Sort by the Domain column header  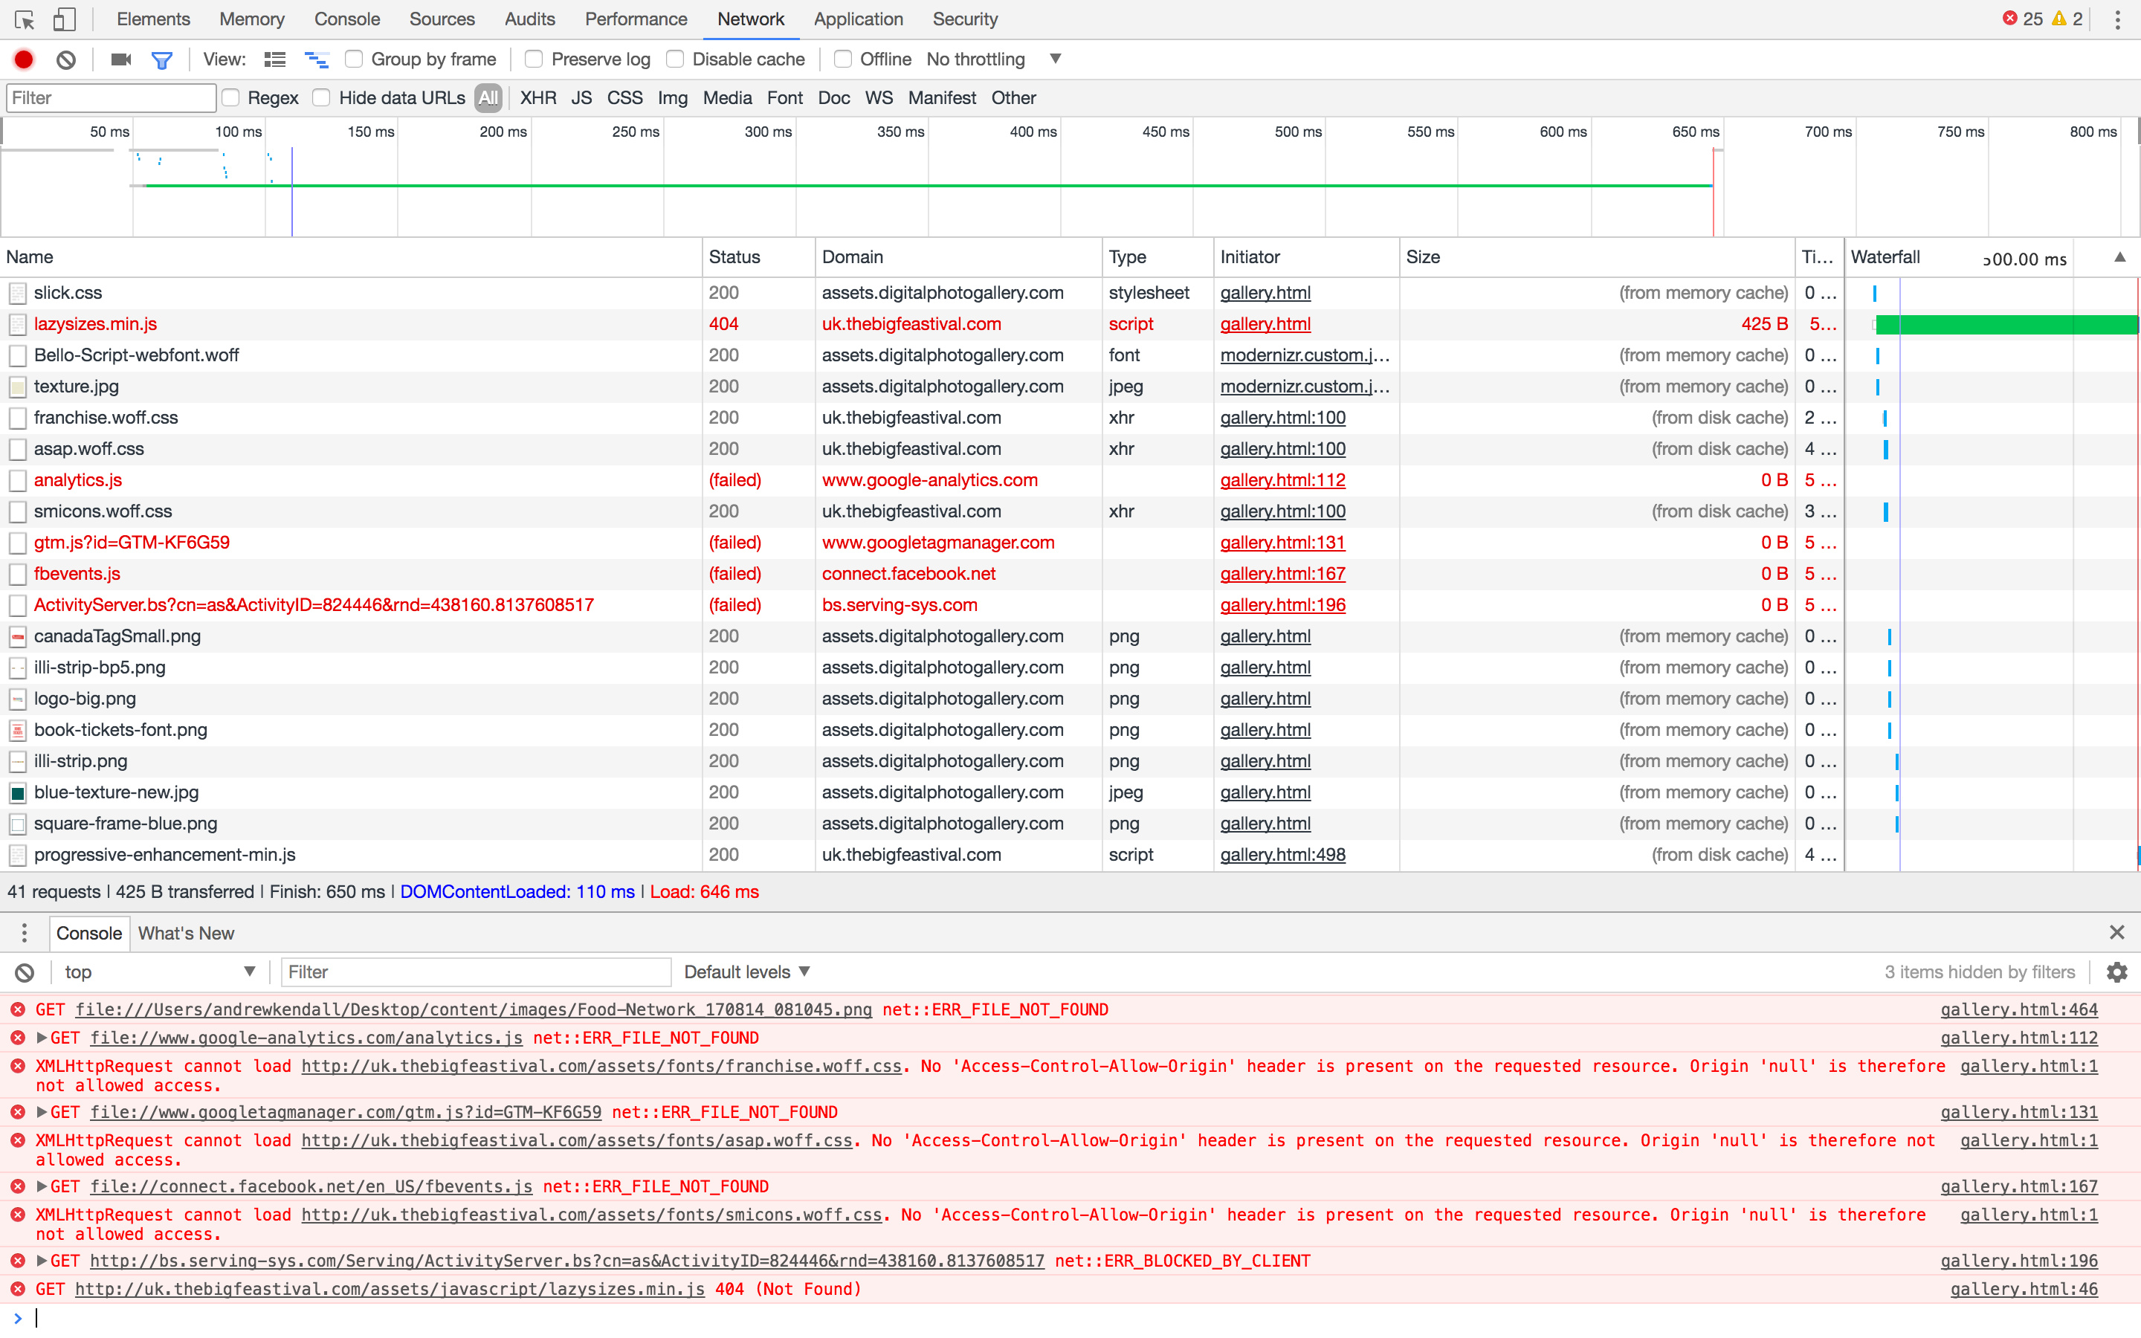[958, 256]
